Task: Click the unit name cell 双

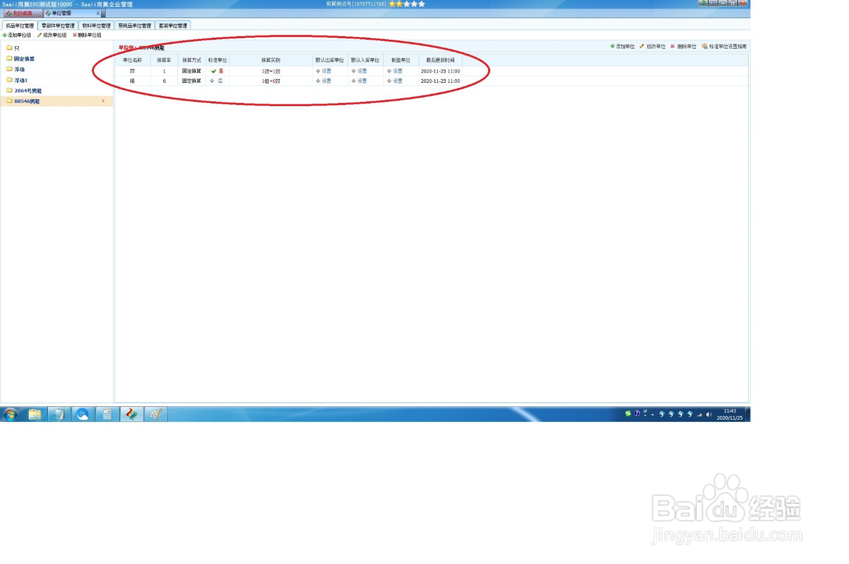Action: pyautogui.click(x=133, y=71)
